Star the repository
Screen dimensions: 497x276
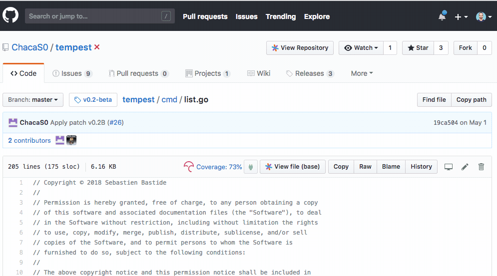418,48
